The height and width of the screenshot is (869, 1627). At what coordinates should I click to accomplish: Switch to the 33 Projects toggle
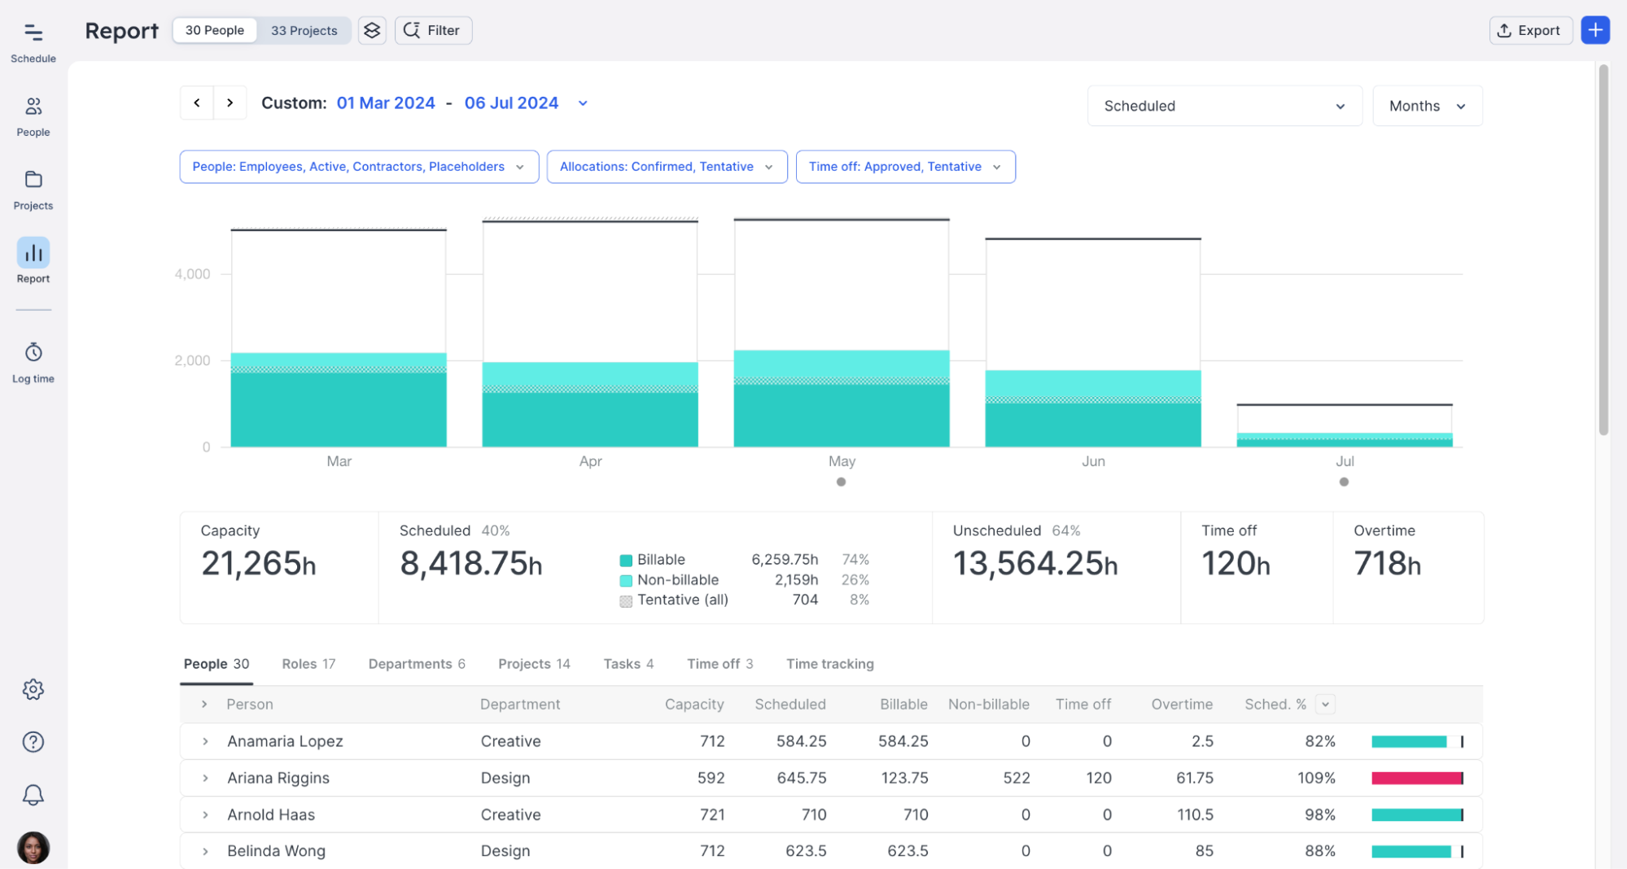click(304, 30)
